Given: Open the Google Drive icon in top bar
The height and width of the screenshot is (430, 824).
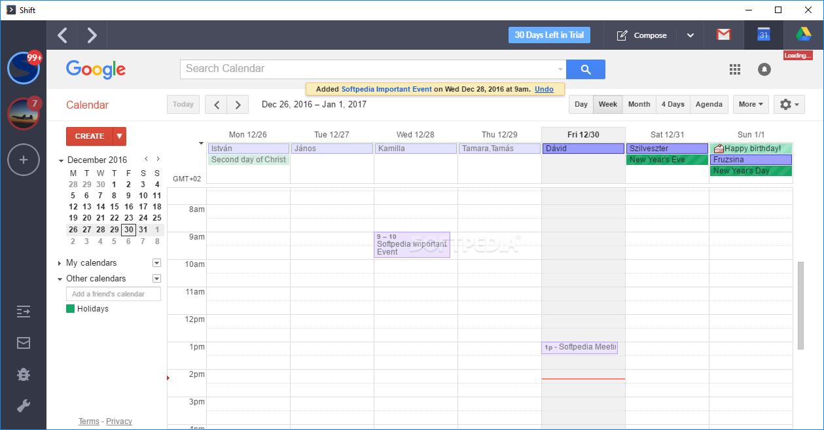Looking at the screenshot, I should 804,35.
